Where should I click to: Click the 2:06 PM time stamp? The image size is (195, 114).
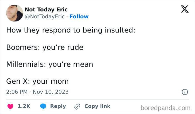tap(17, 92)
